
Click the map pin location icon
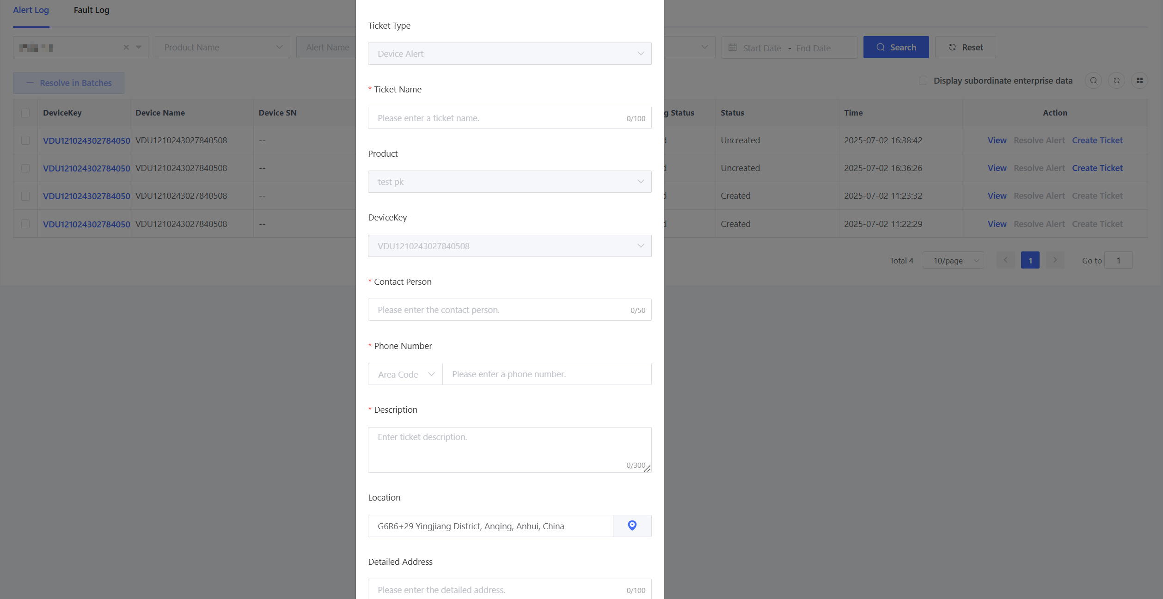tap(632, 526)
